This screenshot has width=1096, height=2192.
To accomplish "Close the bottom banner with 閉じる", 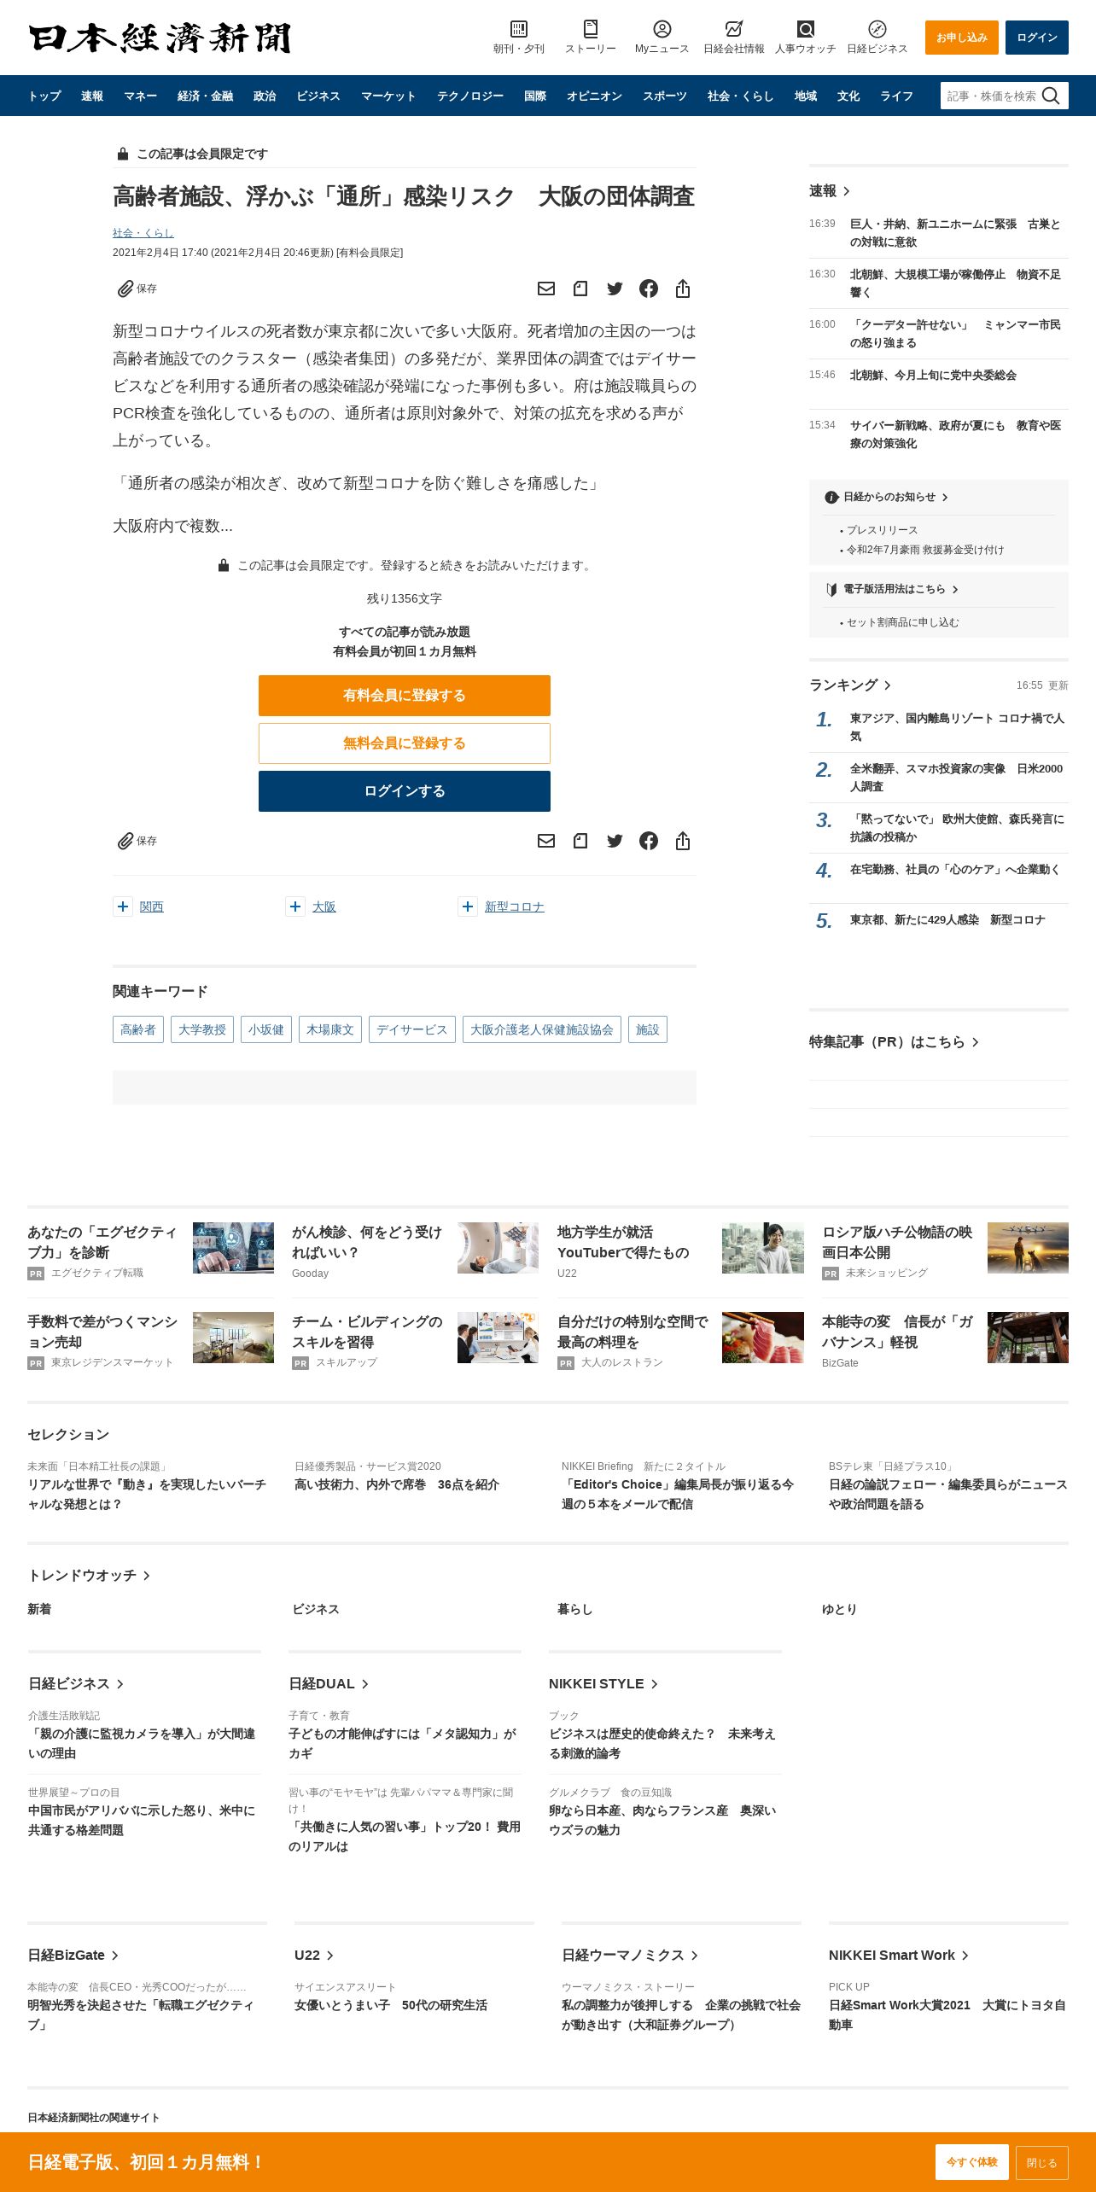I will (x=1042, y=2163).
